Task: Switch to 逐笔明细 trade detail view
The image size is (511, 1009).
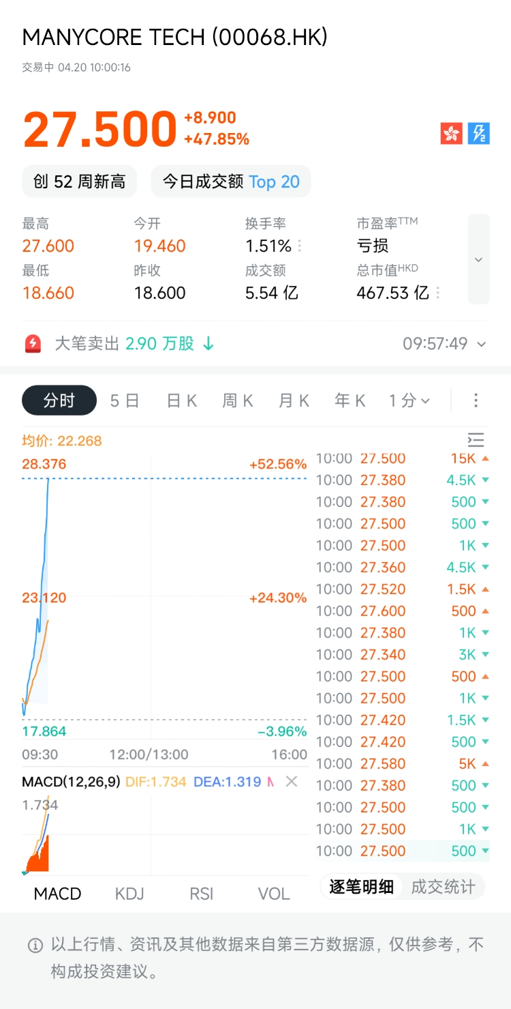Action: point(361,887)
